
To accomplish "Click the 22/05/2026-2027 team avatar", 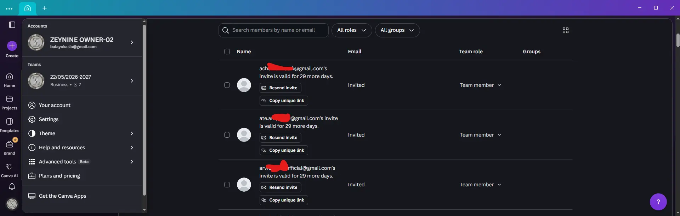I will point(36,81).
